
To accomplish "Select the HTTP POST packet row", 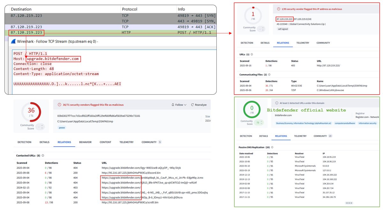I will [111, 33].
